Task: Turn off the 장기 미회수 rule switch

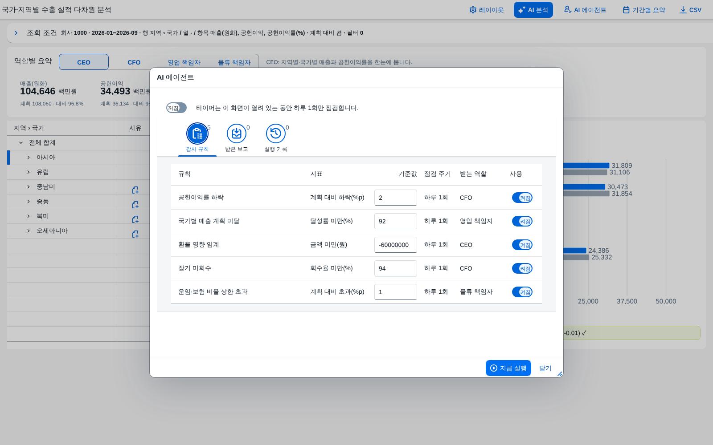Action: (522, 268)
